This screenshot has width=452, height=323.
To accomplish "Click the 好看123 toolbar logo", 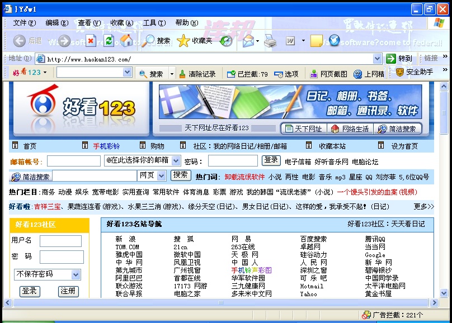I will tap(26, 72).
